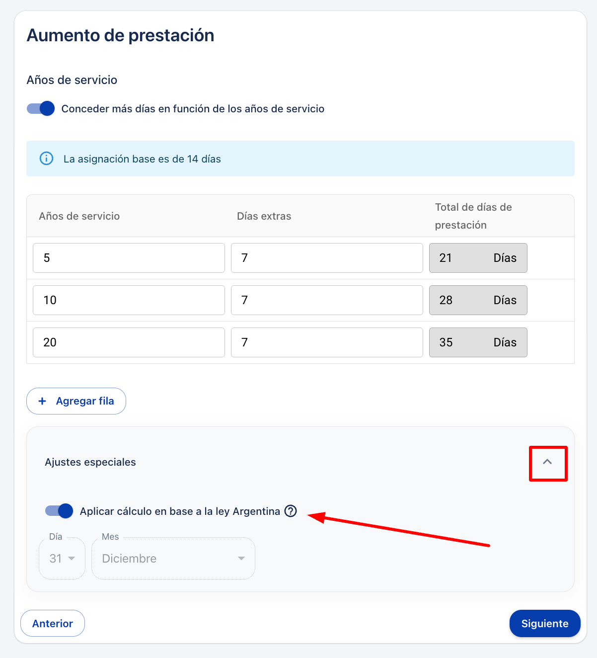Click the help icon beside ley Argentina
Image resolution: width=597 pixels, height=658 pixels.
pos(291,511)
